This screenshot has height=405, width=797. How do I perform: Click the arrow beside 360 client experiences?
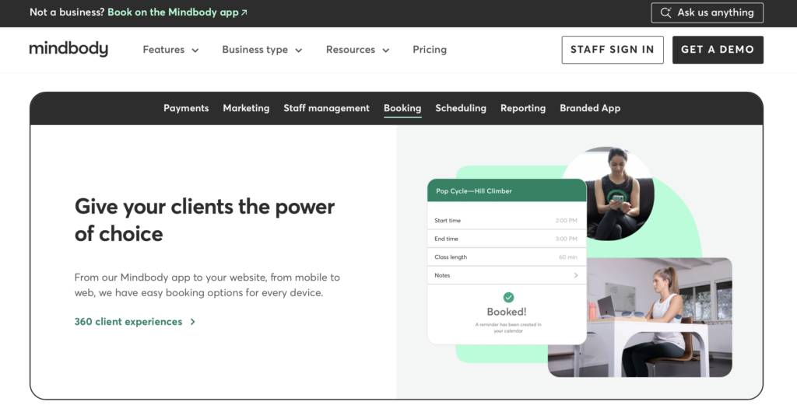click(193, 322)
